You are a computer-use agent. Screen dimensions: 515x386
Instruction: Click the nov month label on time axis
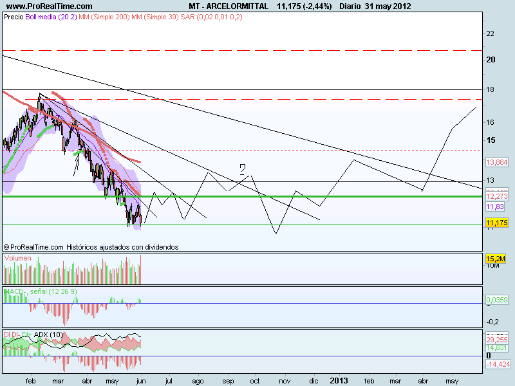[x=285, y=381]
